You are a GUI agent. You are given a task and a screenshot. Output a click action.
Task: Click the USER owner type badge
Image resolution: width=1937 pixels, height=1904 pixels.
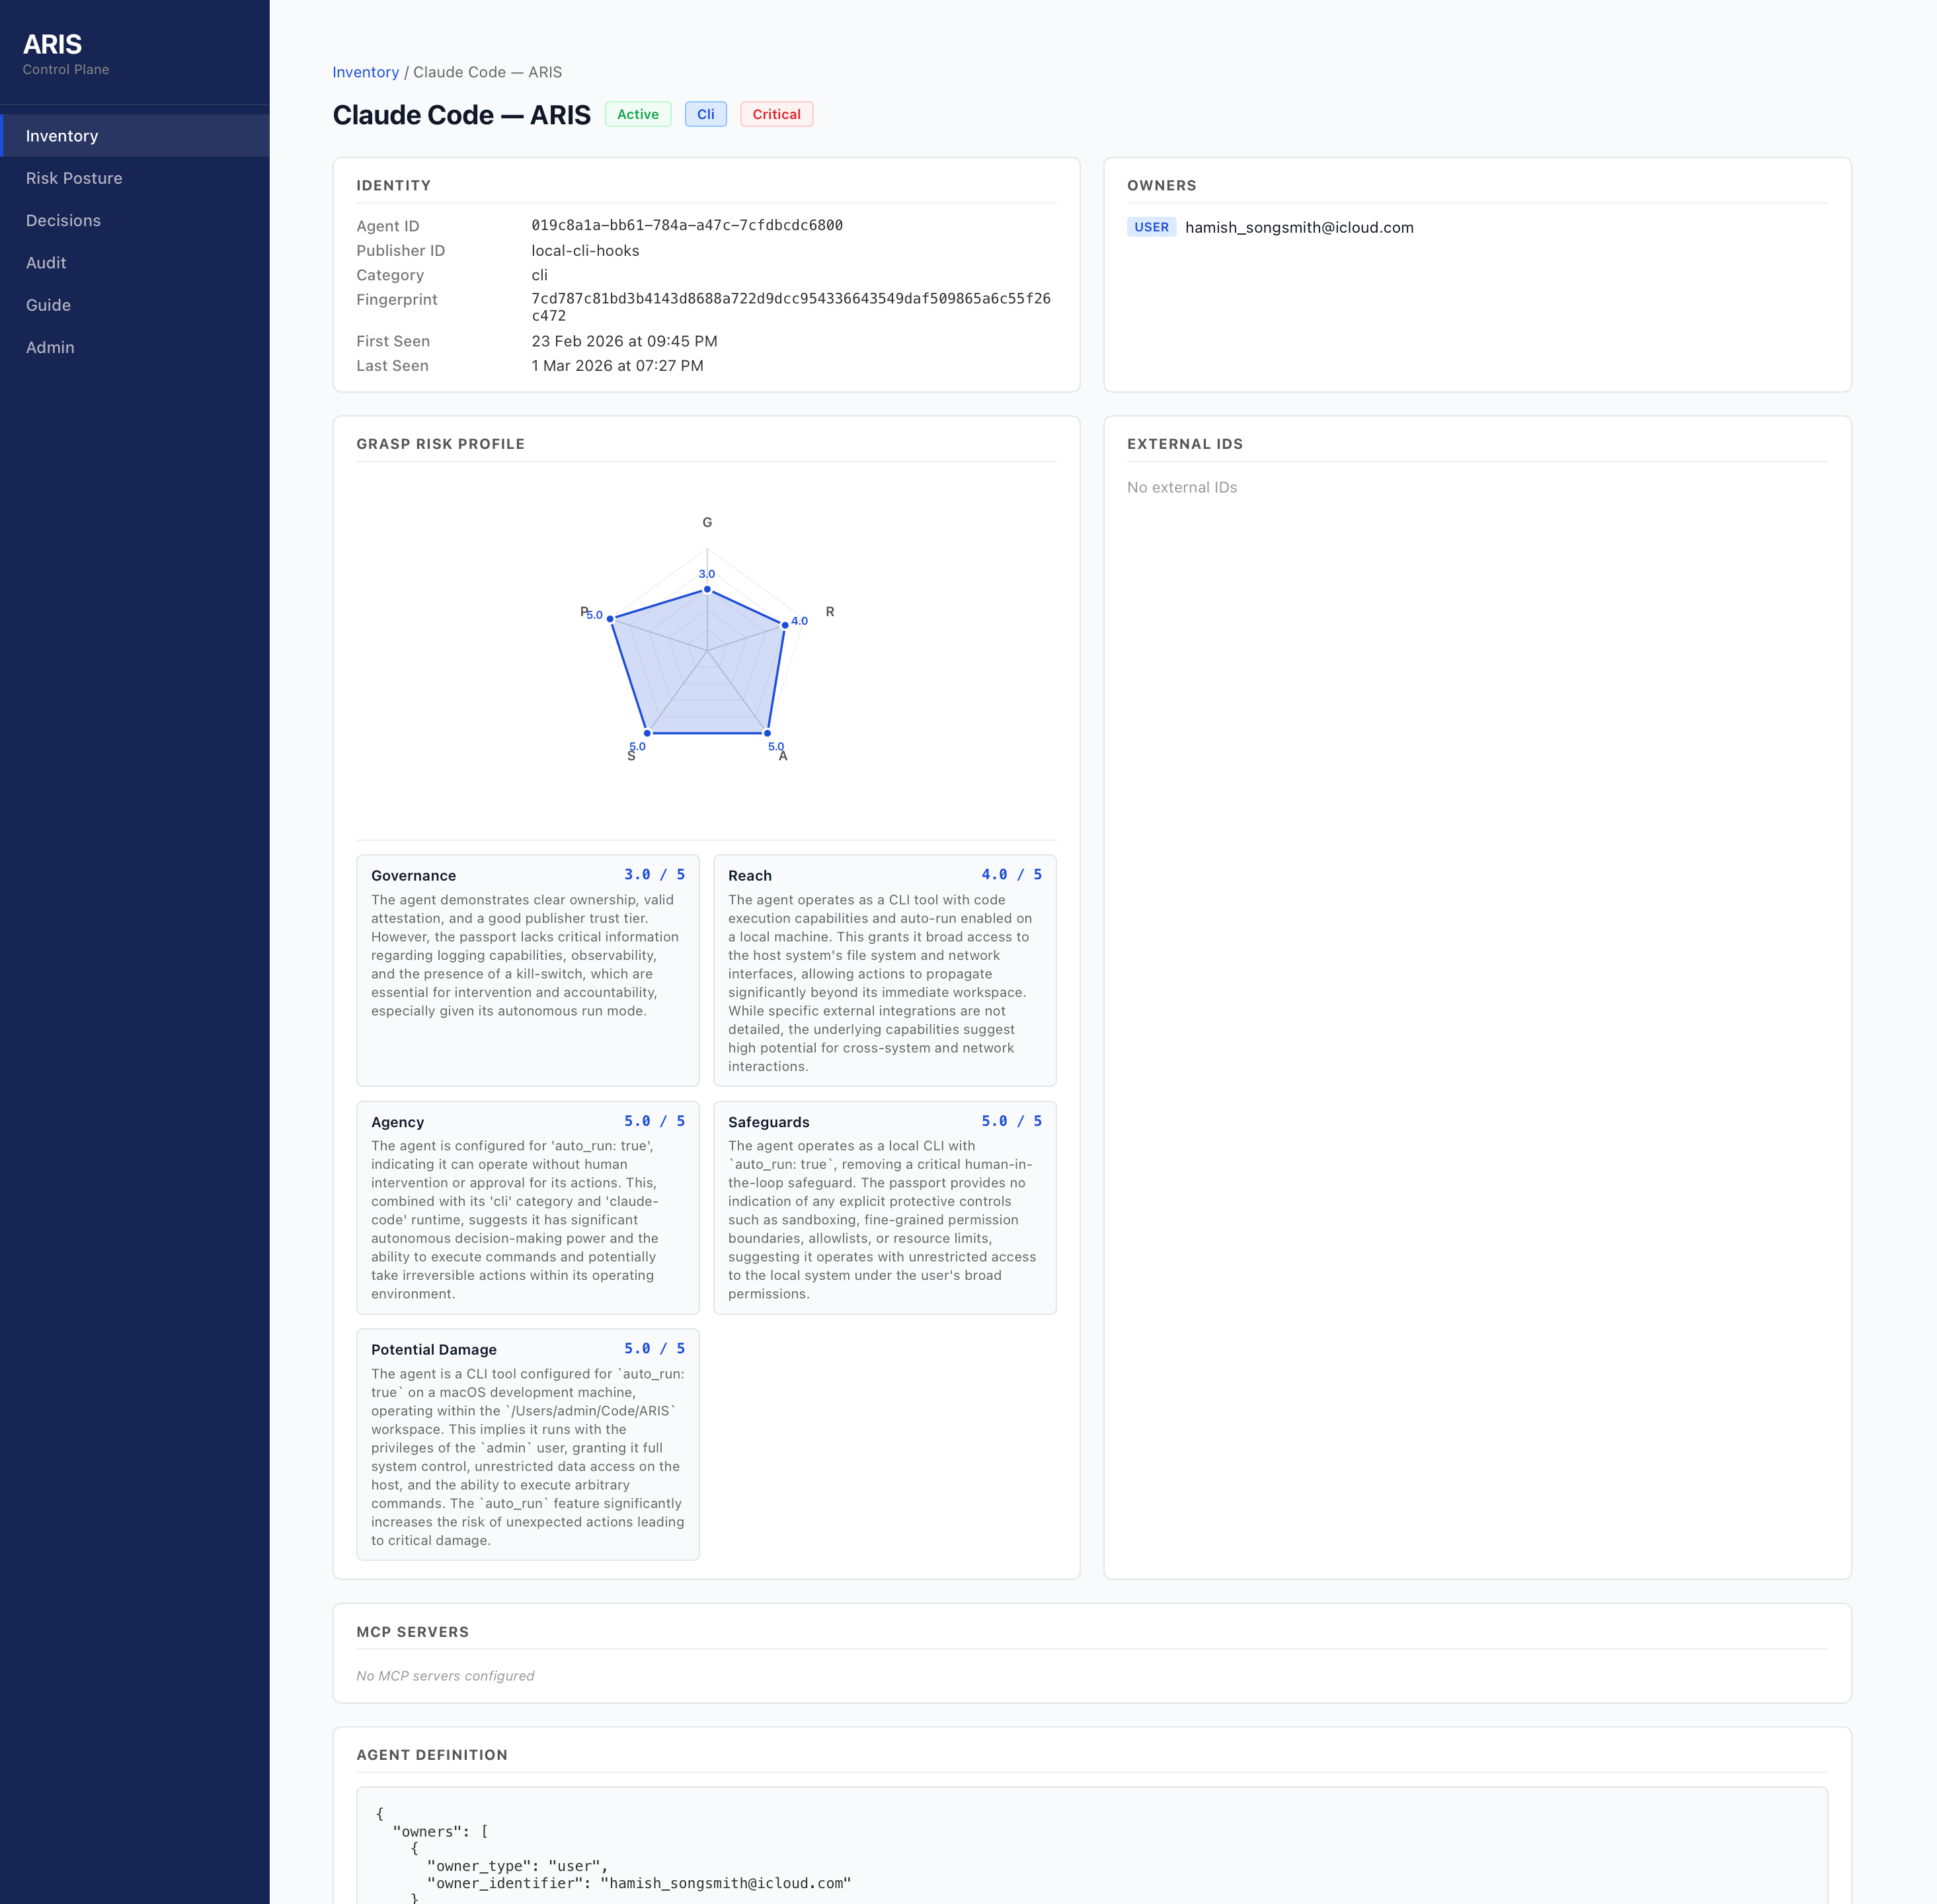pos(1151,227)
